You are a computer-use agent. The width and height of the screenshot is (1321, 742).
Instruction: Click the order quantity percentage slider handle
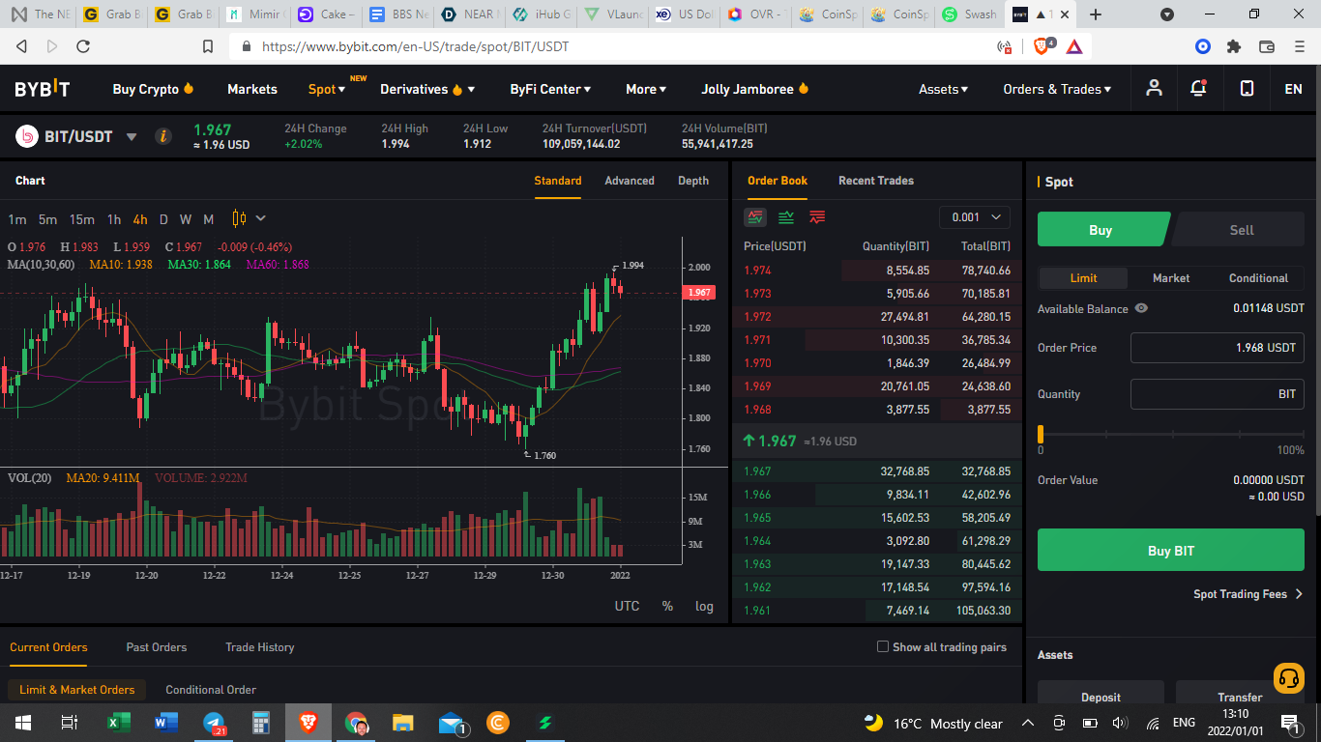1041,434
